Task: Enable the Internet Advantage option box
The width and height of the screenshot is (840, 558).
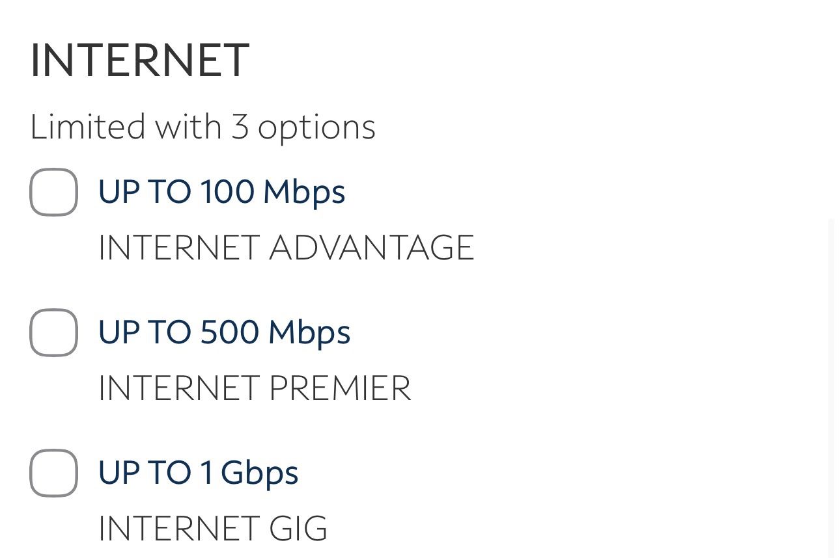Action: tap(53, 192)
